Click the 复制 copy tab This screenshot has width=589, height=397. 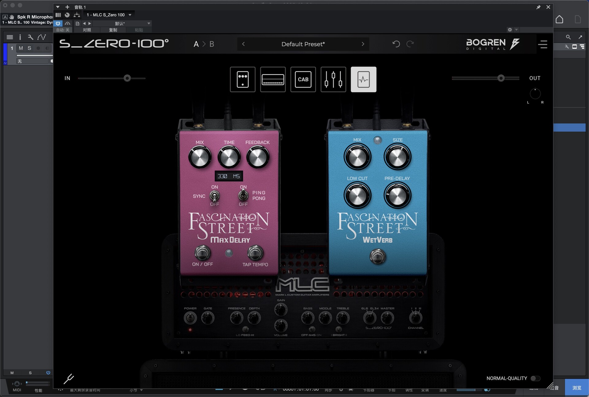113,30
